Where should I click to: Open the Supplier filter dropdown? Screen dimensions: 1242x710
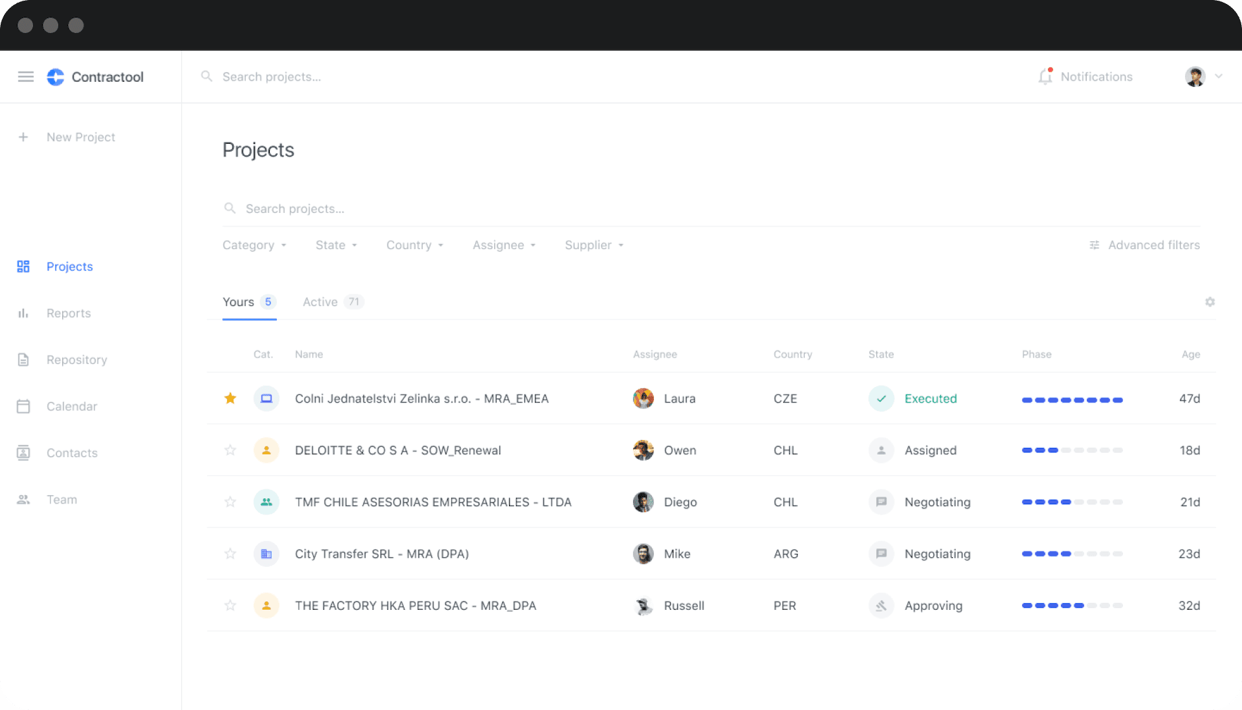point(594,245)
